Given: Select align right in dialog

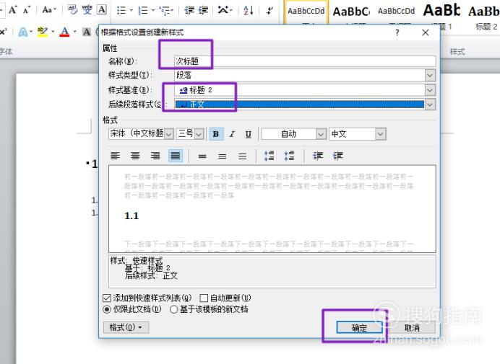Looking at the screenshot, I should (x=155, y=156).
